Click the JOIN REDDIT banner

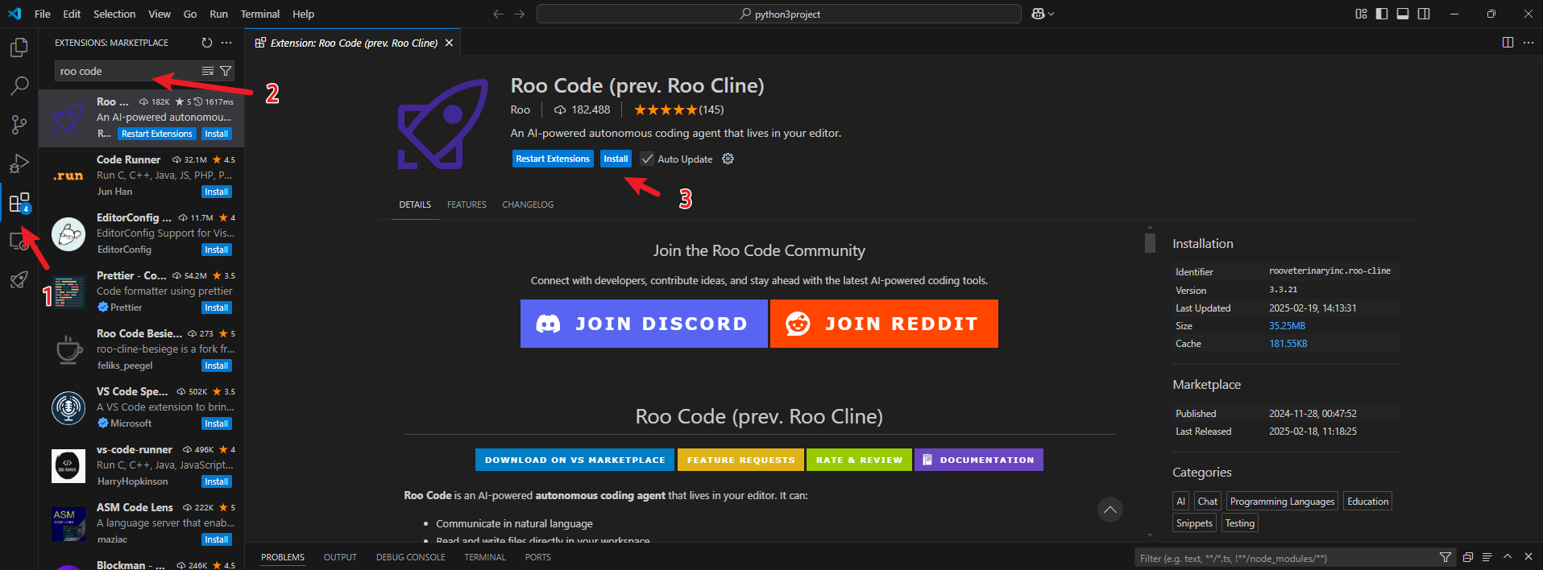tap(884, 324)
